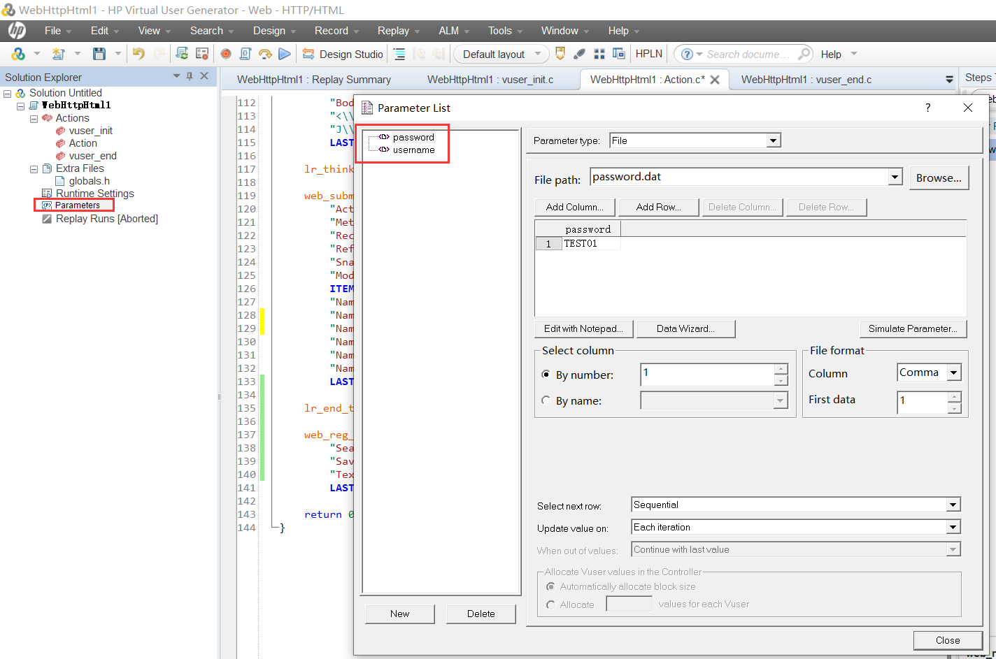The height and width of the screenshot is (659, 996).
Task: Close the Action.c editor tab
Action: click(x=715, y=80)
